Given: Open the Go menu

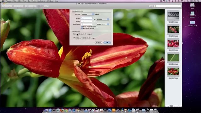Looking at the screenshot, I should click(x=29, y=1).
